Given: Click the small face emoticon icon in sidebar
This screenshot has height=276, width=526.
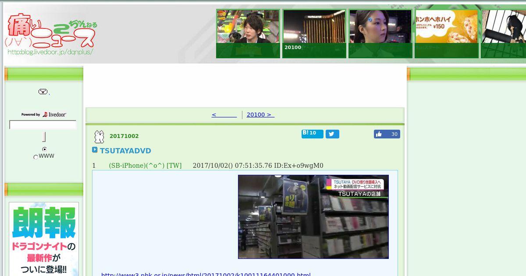Looking at the screenshot, I should pyautogui.click(x=43, y=92).
